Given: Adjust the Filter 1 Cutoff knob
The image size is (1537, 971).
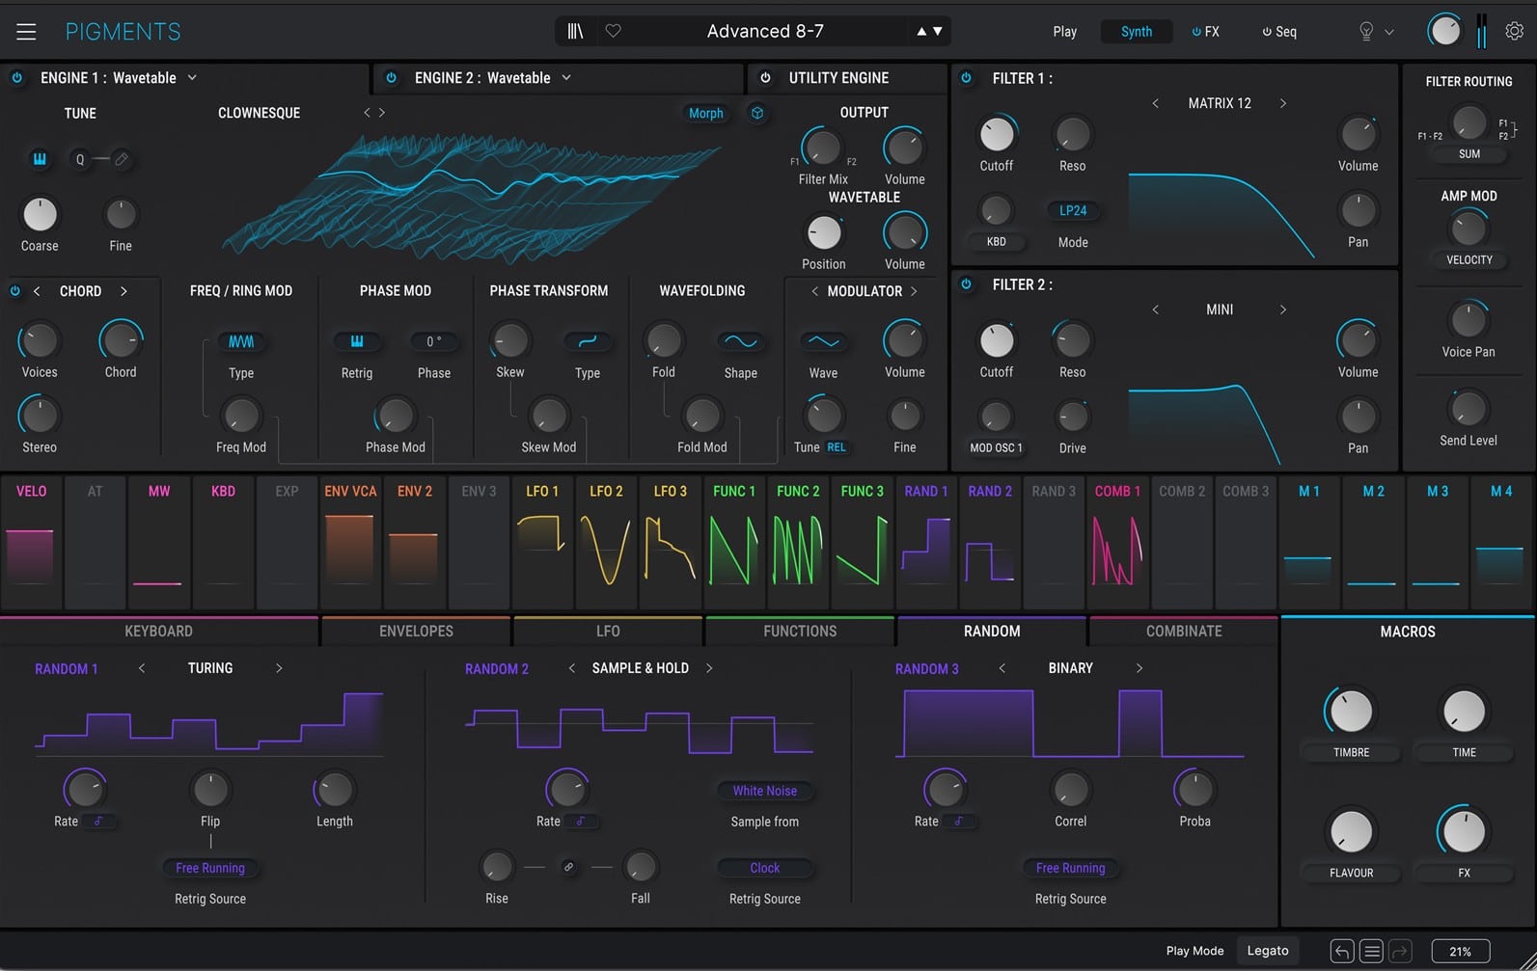Looking at the screenshot, I should click(997, 134).
